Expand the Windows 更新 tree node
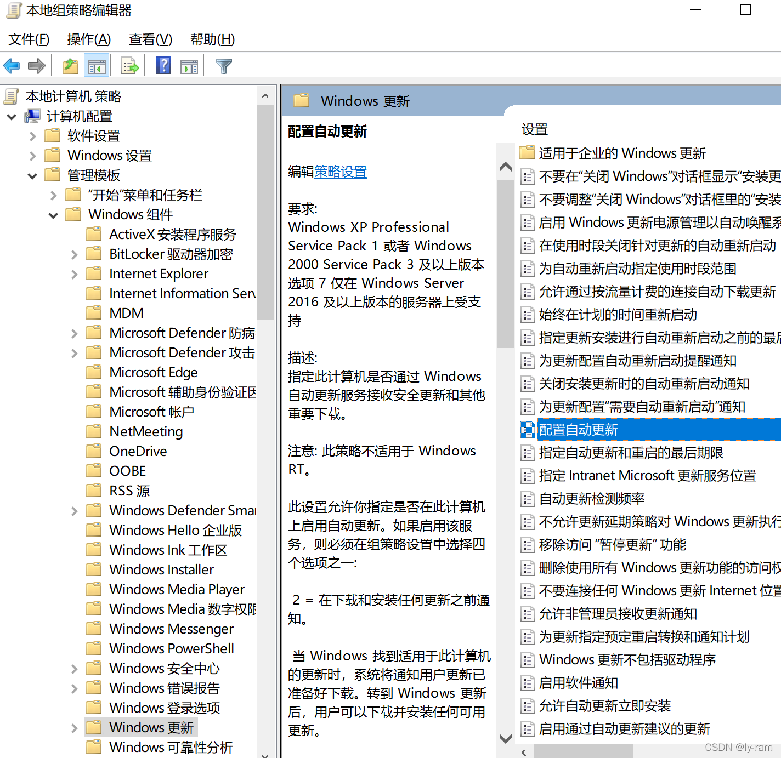This screenshot has height=758, width=781. (x=74, y=728)
